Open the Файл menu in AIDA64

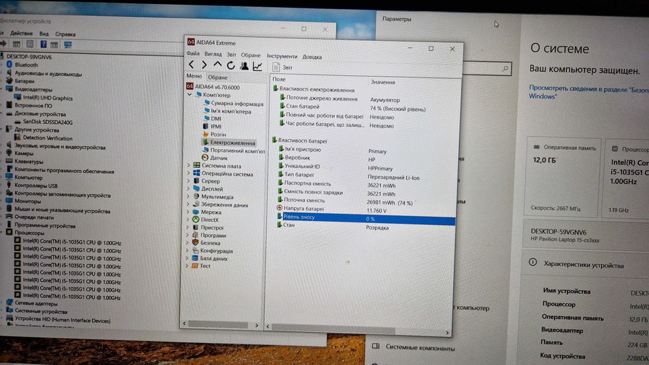click(193, 53)
